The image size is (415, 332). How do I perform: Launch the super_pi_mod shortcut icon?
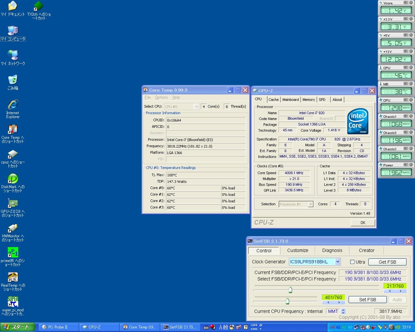click(13, 302)
